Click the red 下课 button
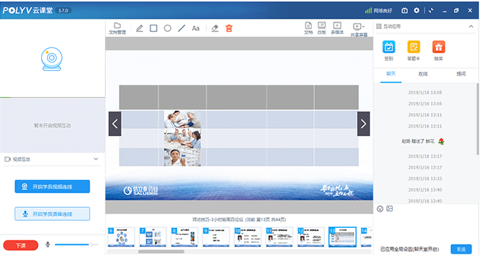Viewport: 483px width, 264px height. coord(21,245)
